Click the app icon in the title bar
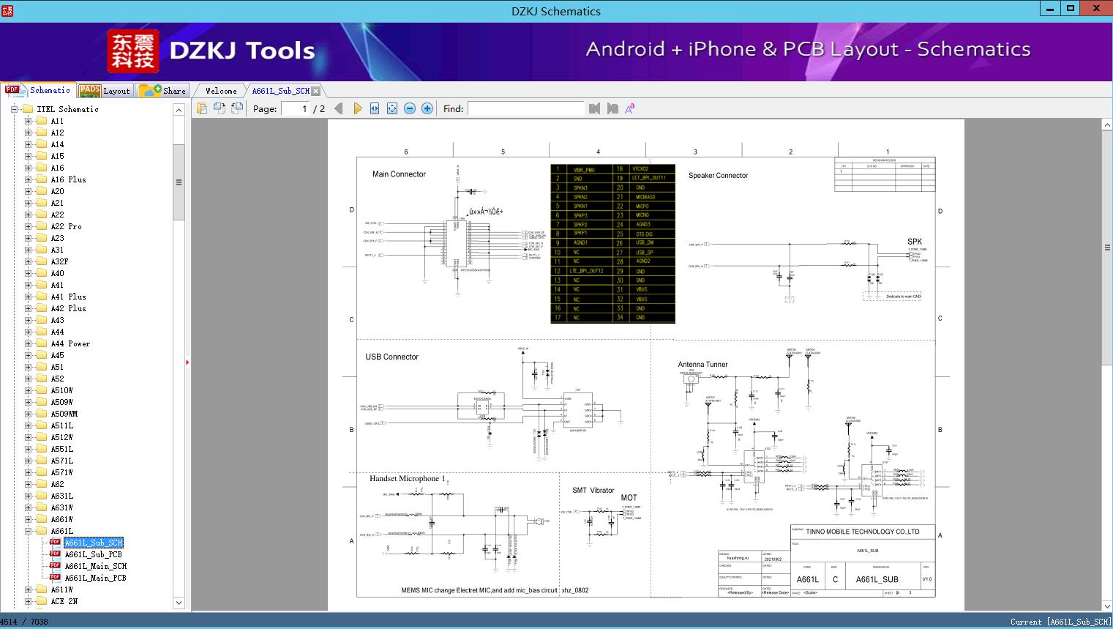Image resolution: width=1113 pixels, height=629 pixels. pos(7,10)
